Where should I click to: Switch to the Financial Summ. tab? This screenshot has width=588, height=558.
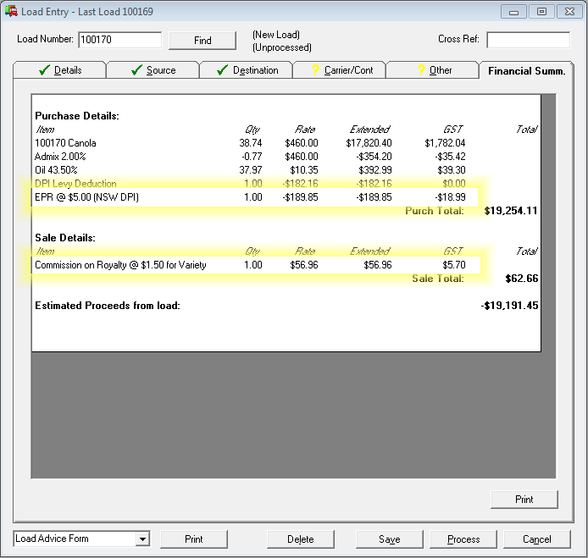tap(526, 70)
